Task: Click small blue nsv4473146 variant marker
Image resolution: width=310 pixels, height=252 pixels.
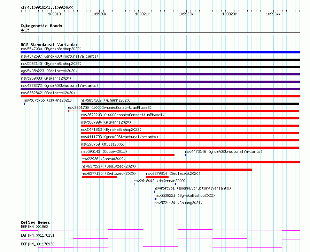Action: [186, 155]
